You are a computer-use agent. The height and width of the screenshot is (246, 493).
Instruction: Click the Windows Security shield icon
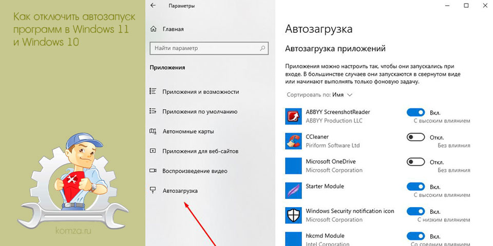click(293, 215)
